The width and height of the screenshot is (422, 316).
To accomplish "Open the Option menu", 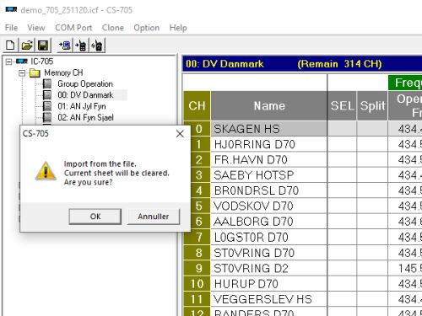I will pos(147,28).
